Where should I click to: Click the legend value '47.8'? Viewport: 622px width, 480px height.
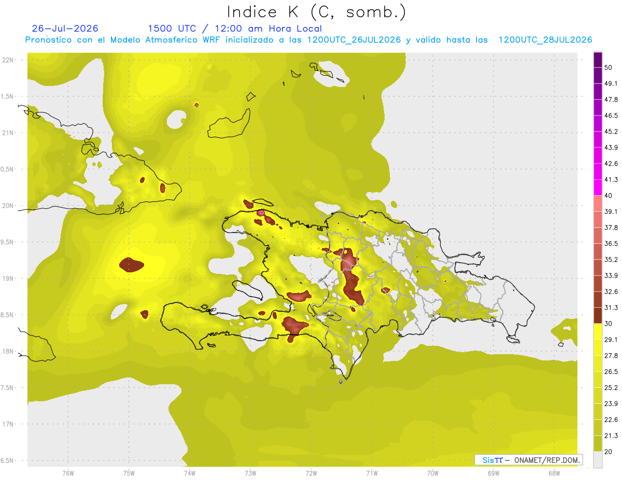(x=611, y=99)
